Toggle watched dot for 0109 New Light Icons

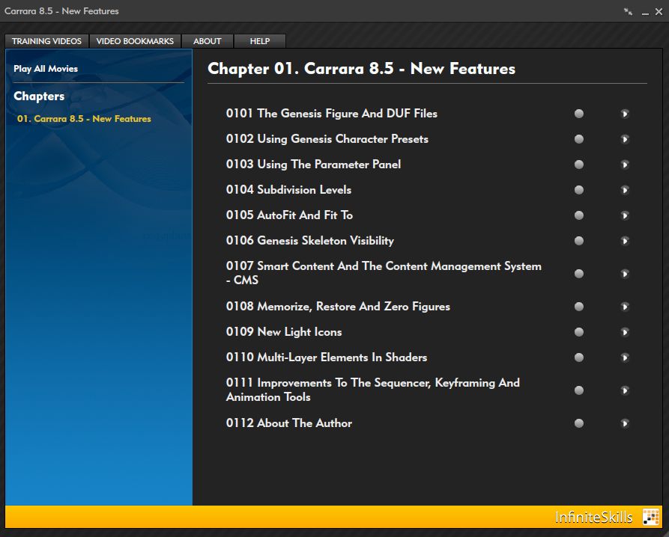579,332
